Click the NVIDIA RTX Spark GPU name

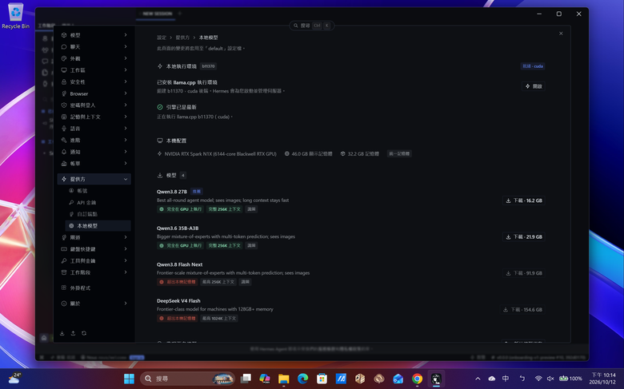tap(220, 154)
